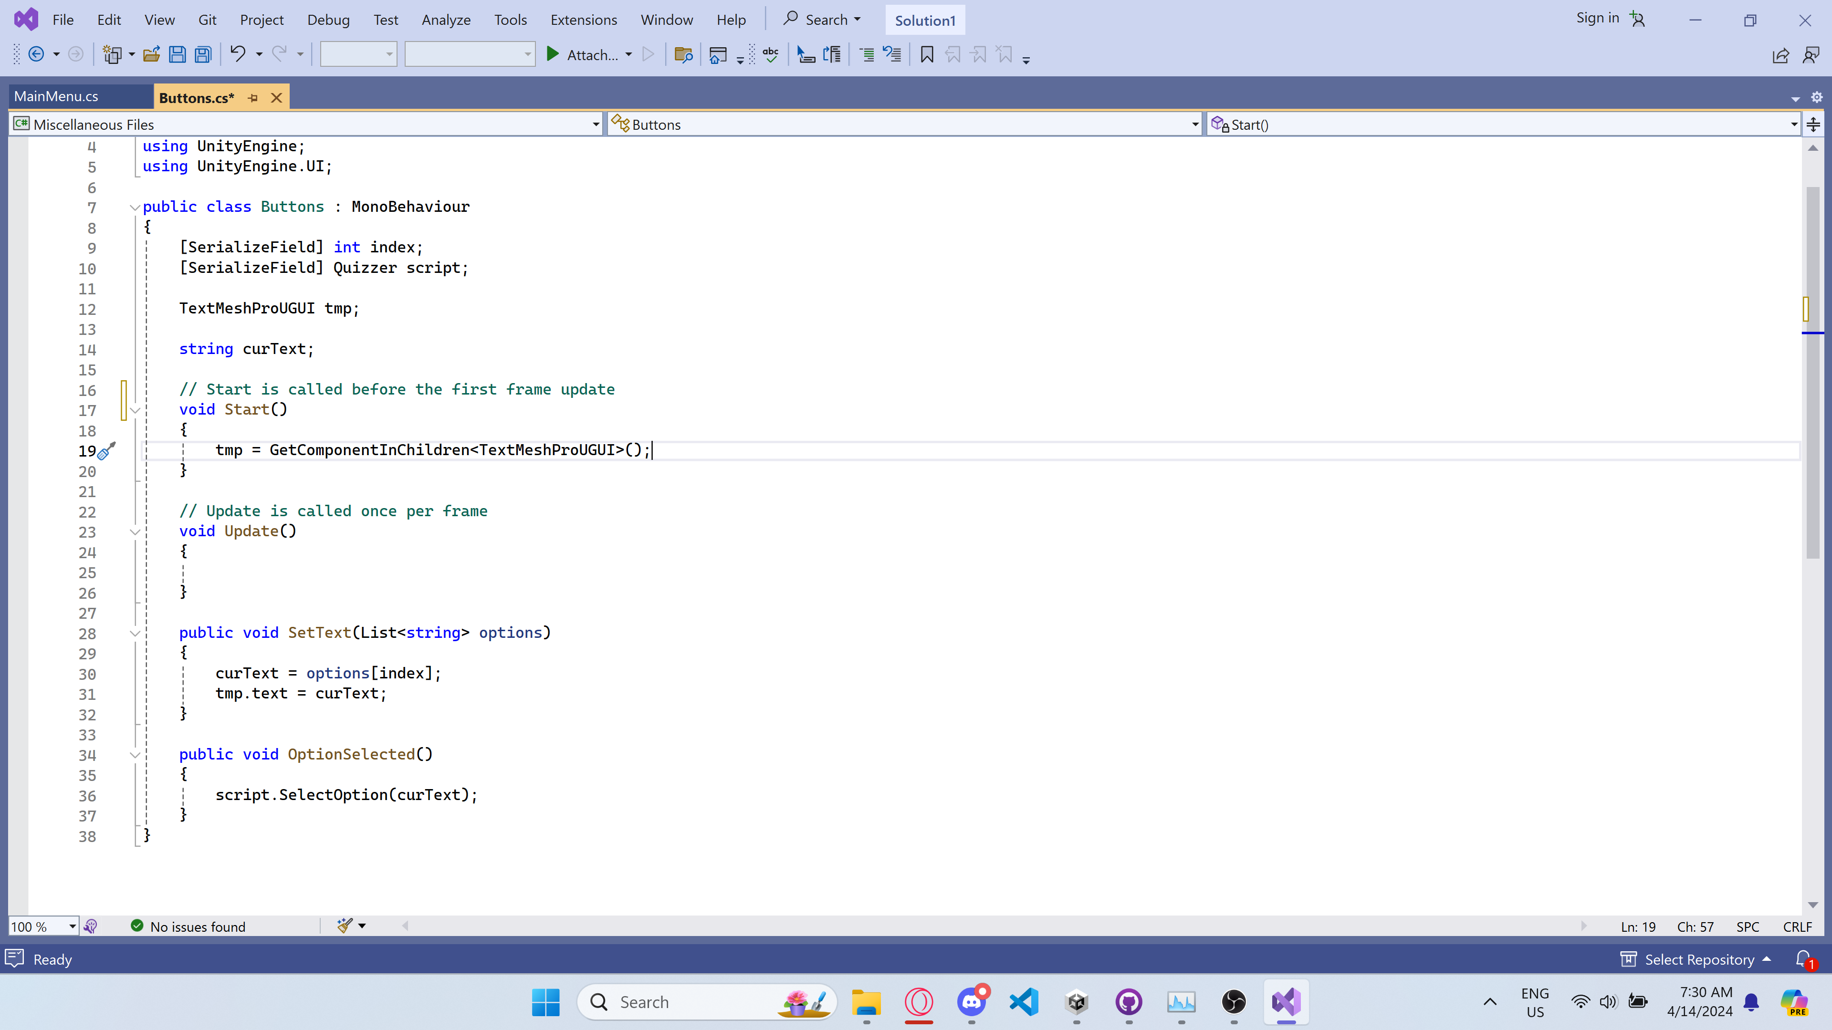Collapse the Start() method outline
Viewport: 1832px width, 1030px height.
coord(135,410)
